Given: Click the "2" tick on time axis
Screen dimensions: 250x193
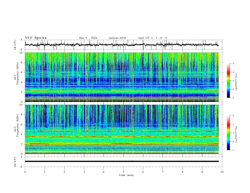Looking at the screenshot, I should pyautogui.click(x=64, y=172).
